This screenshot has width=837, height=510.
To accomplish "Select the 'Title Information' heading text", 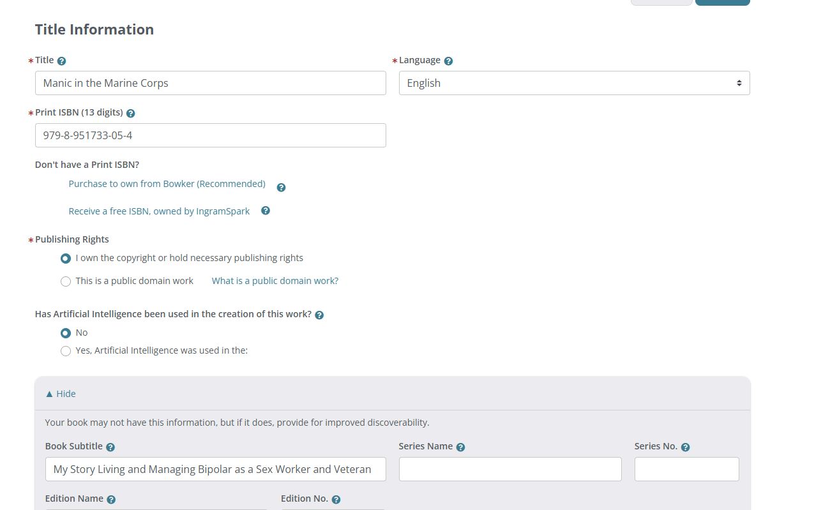I will 94,29.
